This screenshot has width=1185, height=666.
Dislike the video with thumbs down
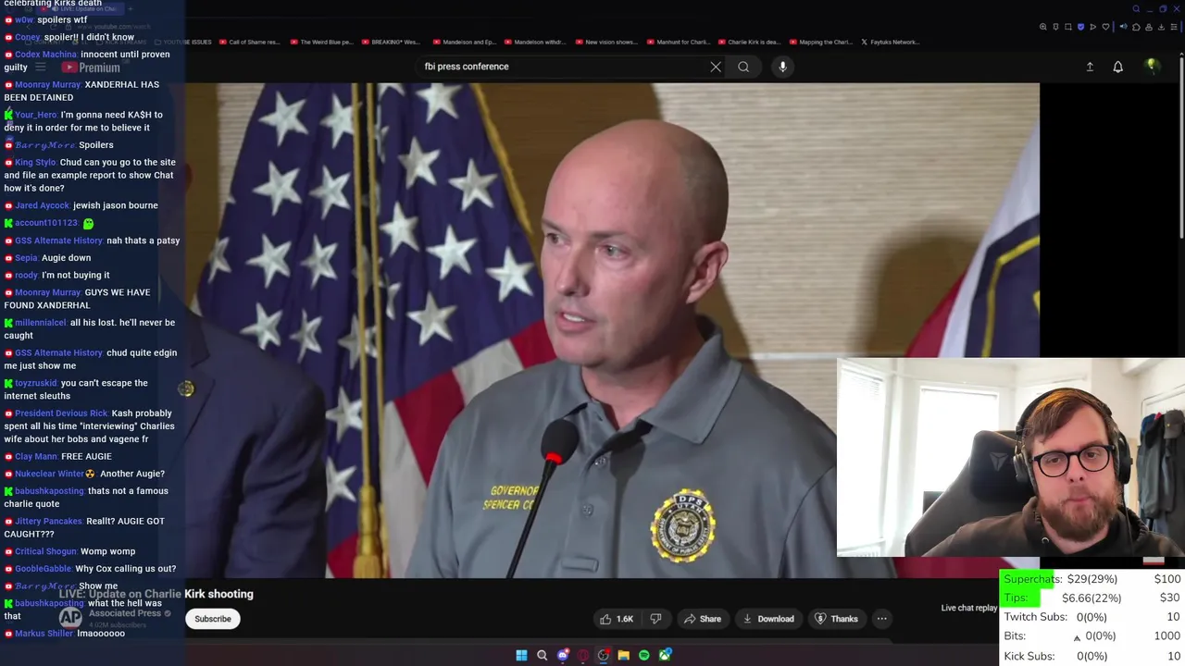(x=655, y=619)
